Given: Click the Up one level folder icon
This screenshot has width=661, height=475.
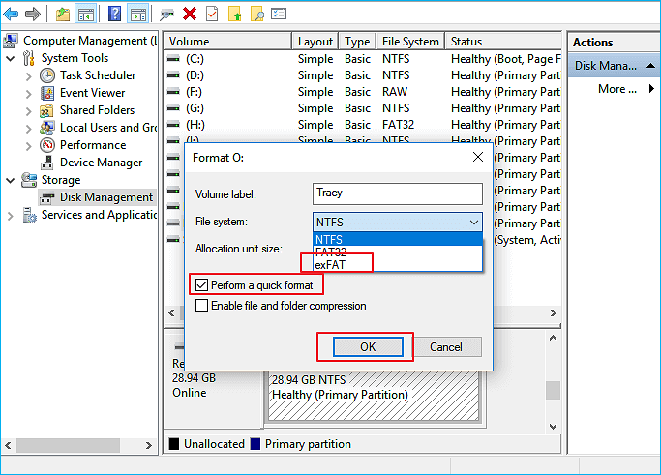Looking at the screenshot, I should pyautogui.click(x=63, y=14).
